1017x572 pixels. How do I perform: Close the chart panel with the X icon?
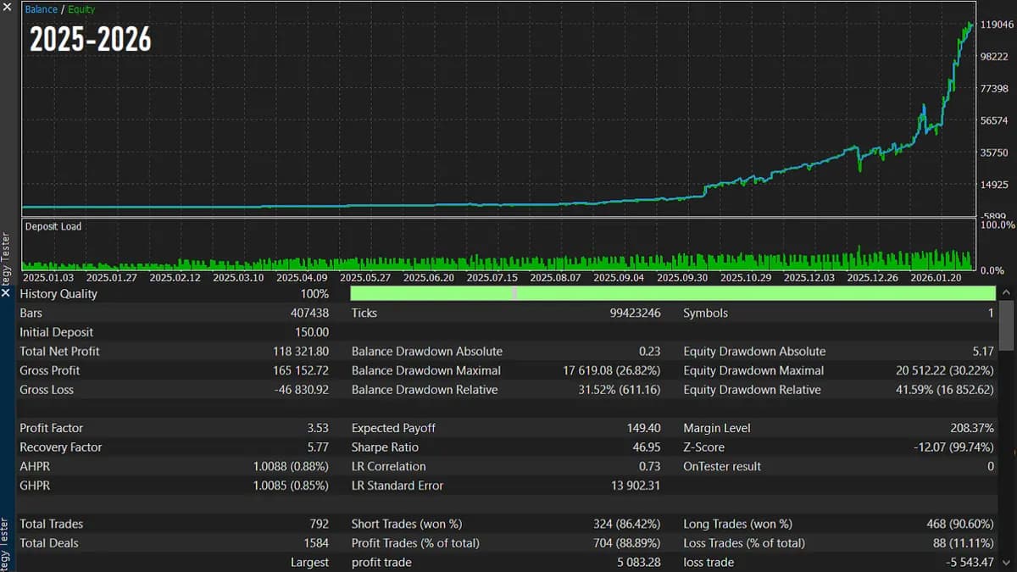7,8
